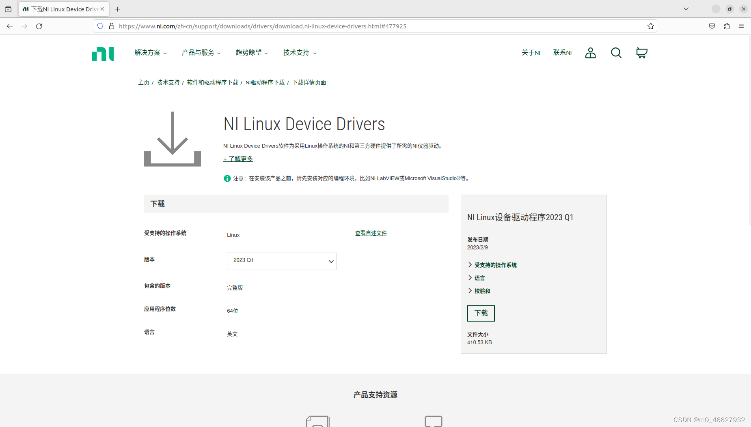This screenshot has height=427, width=751.
Task: Expand the 语言 section in side panel
Action: [477, 278]
